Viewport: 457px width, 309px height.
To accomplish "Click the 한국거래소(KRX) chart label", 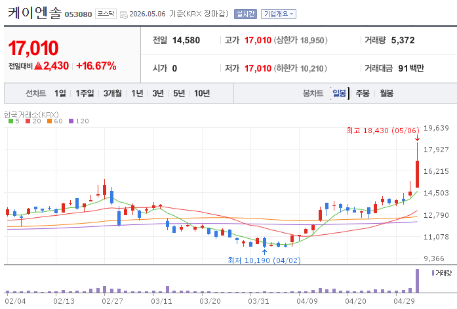I will (31, 114).
